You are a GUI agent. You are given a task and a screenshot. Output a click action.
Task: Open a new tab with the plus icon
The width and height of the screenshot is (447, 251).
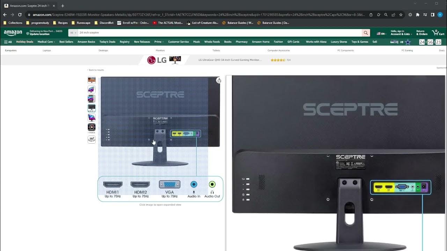pyautogui.click(x=63, y=6)
